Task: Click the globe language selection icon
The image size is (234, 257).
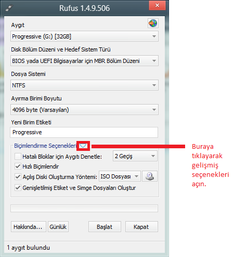Action: [153, 23]
